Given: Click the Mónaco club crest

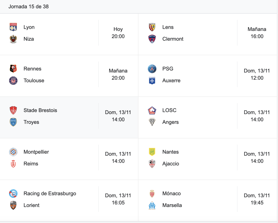Looking at the screenshot, I should coord(152,193).
